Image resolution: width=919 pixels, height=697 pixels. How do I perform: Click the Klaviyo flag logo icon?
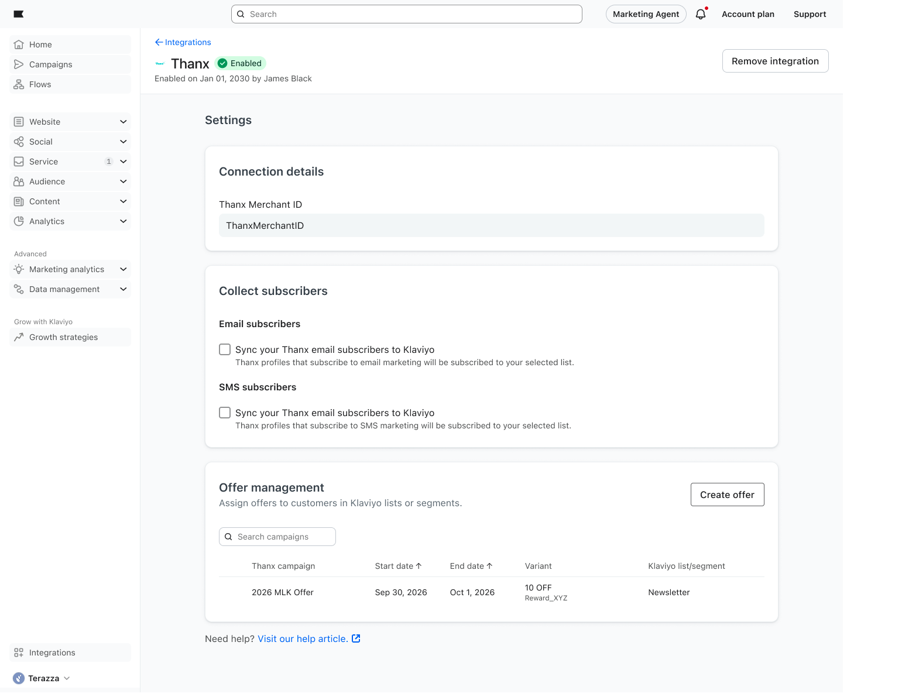19,14
